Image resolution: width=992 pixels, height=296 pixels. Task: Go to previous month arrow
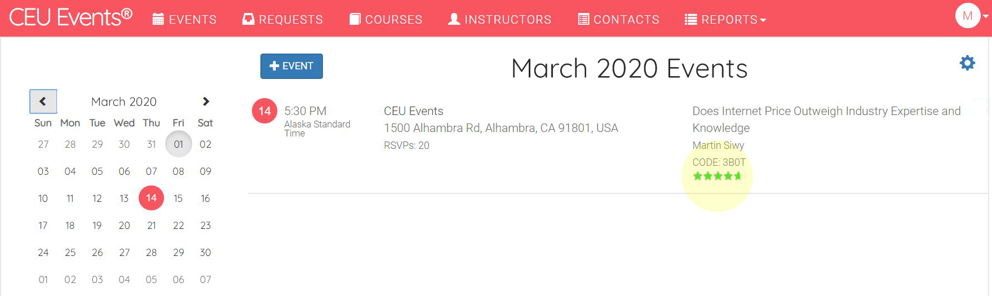(43, 101)
